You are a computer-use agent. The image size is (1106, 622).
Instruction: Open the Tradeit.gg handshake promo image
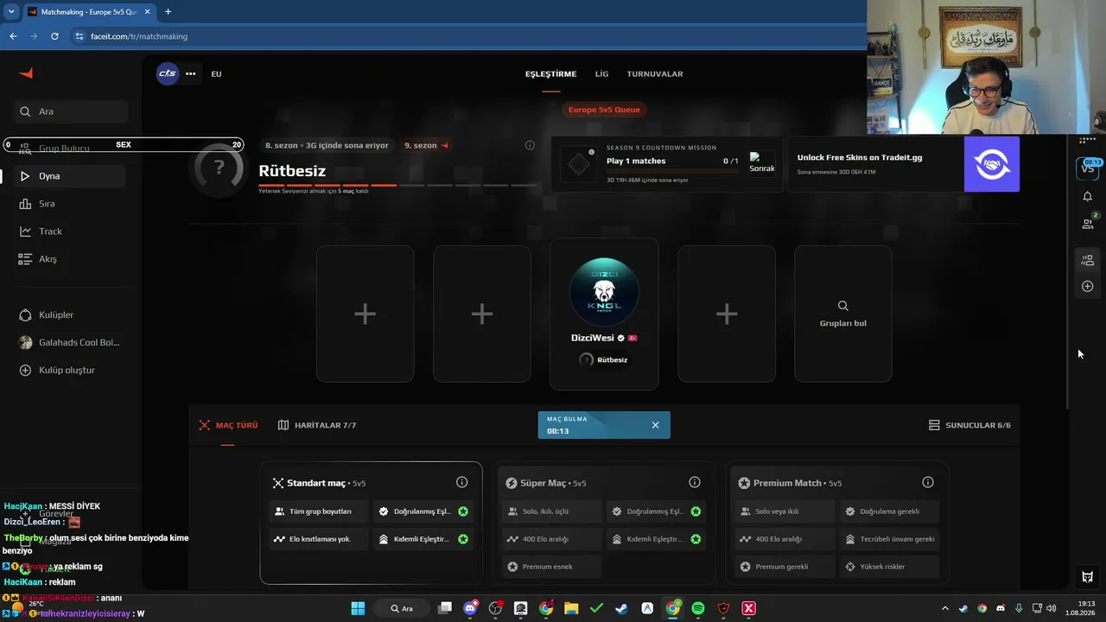point(992,164)
